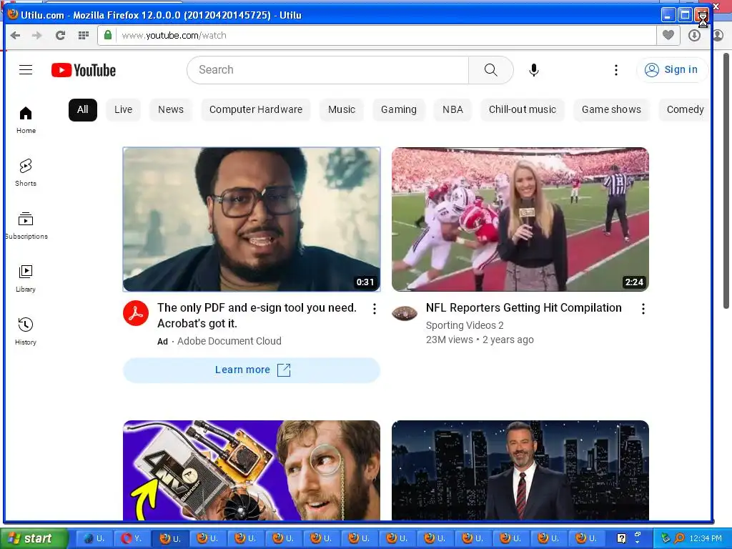Click the help question-mark taskbar icon
Screen dimensions: 732x549
(621, 538)
